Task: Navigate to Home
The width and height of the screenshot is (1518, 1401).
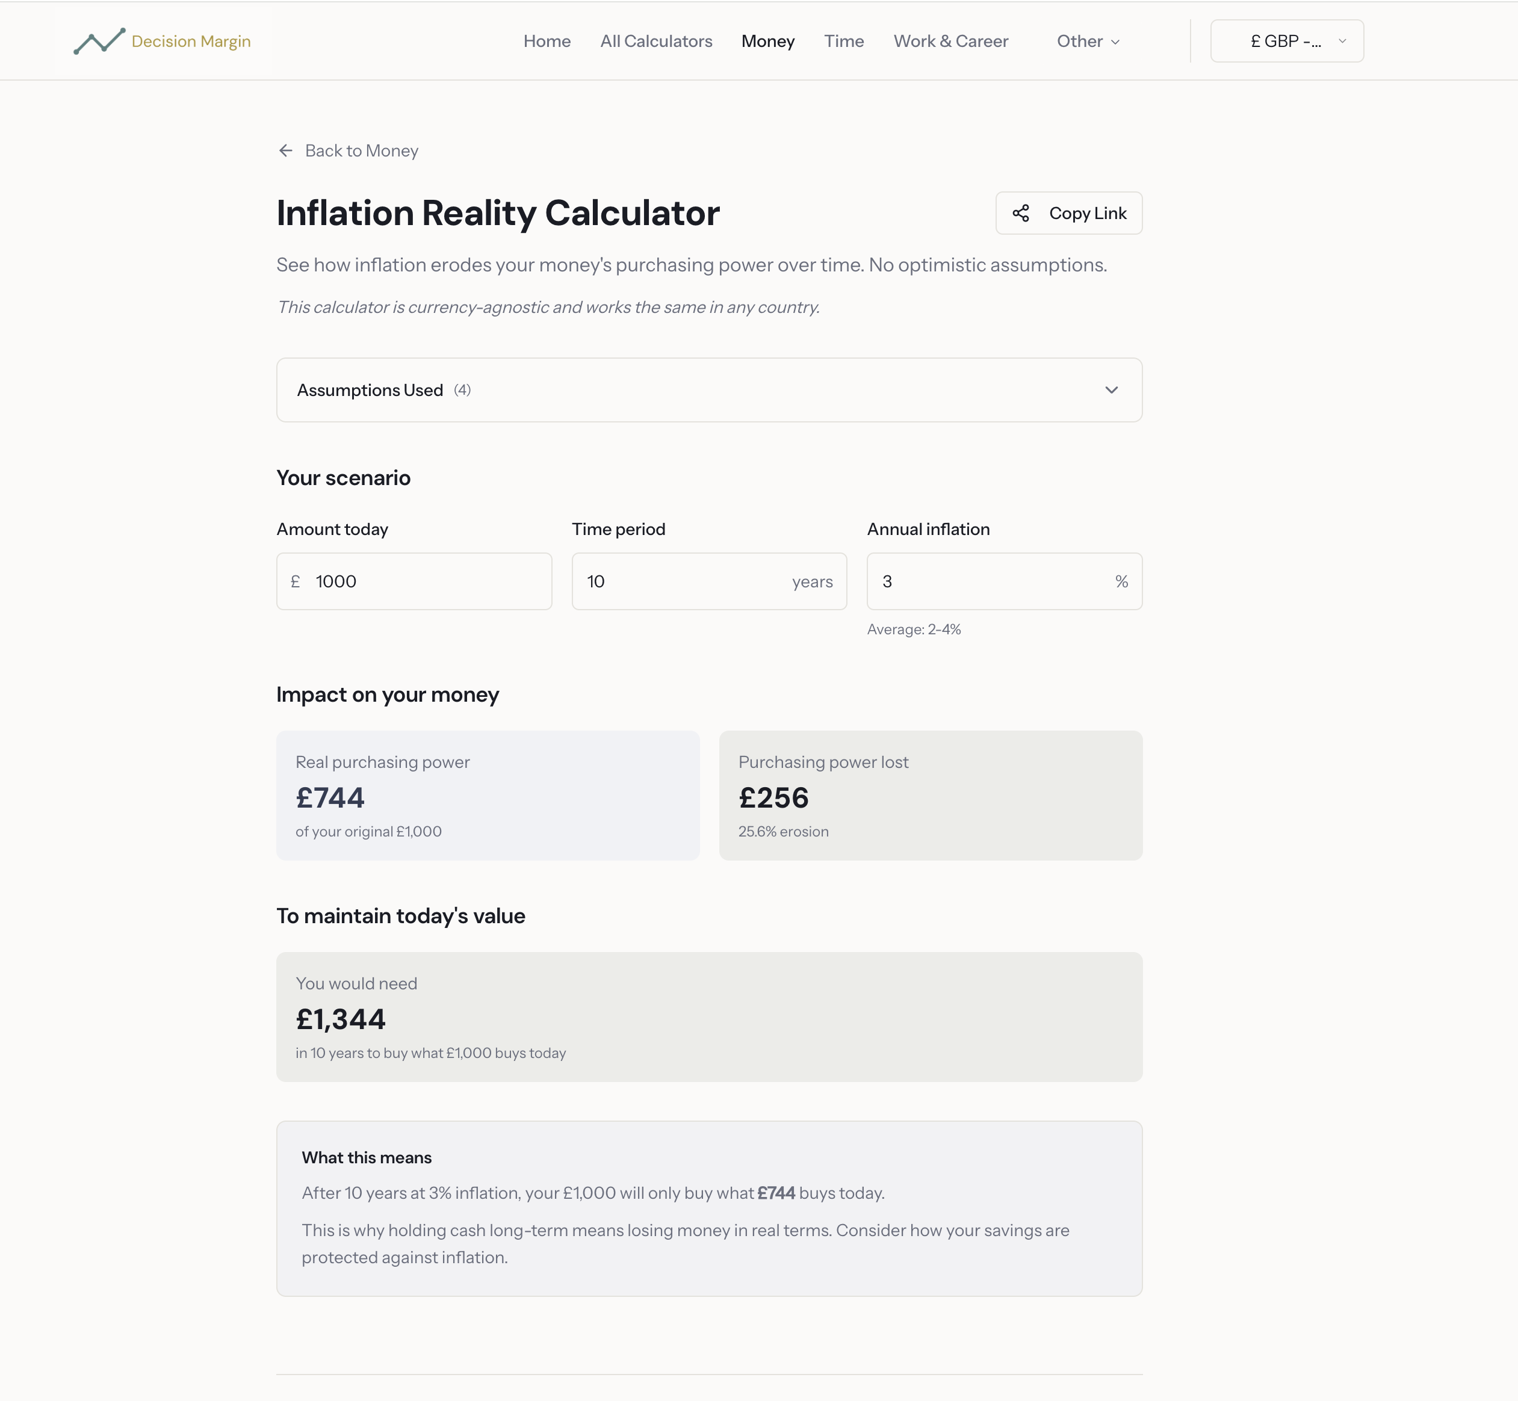Action: pyautogui.click(x=547, y=42)
